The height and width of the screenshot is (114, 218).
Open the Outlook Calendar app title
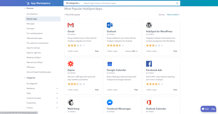click(156, 109)
